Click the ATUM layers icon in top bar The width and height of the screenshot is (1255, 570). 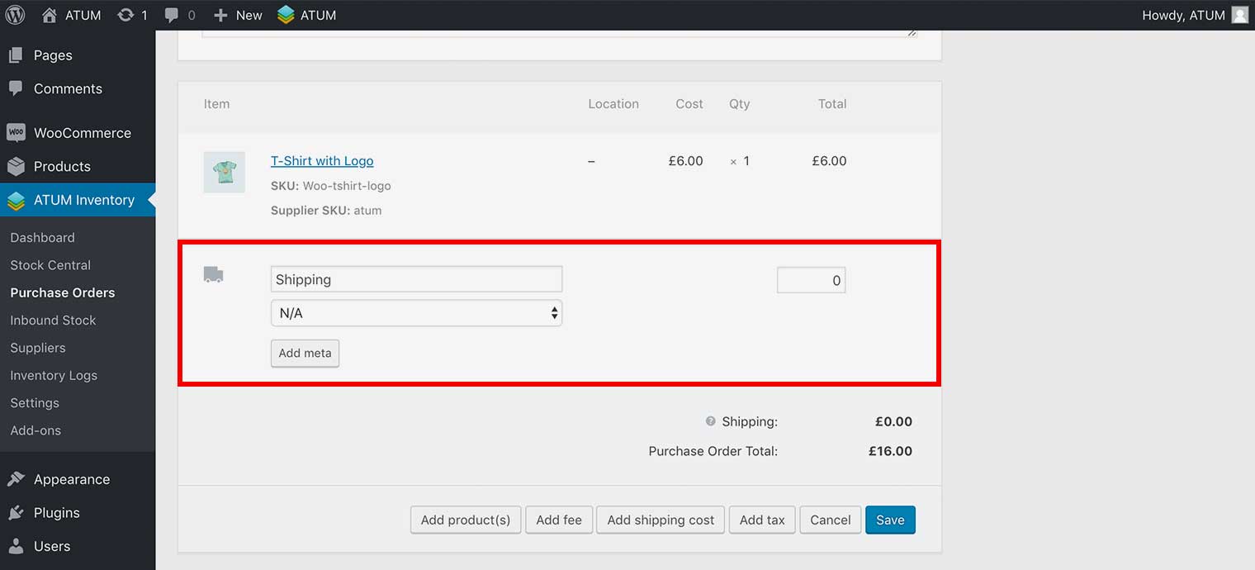[286, 15]
